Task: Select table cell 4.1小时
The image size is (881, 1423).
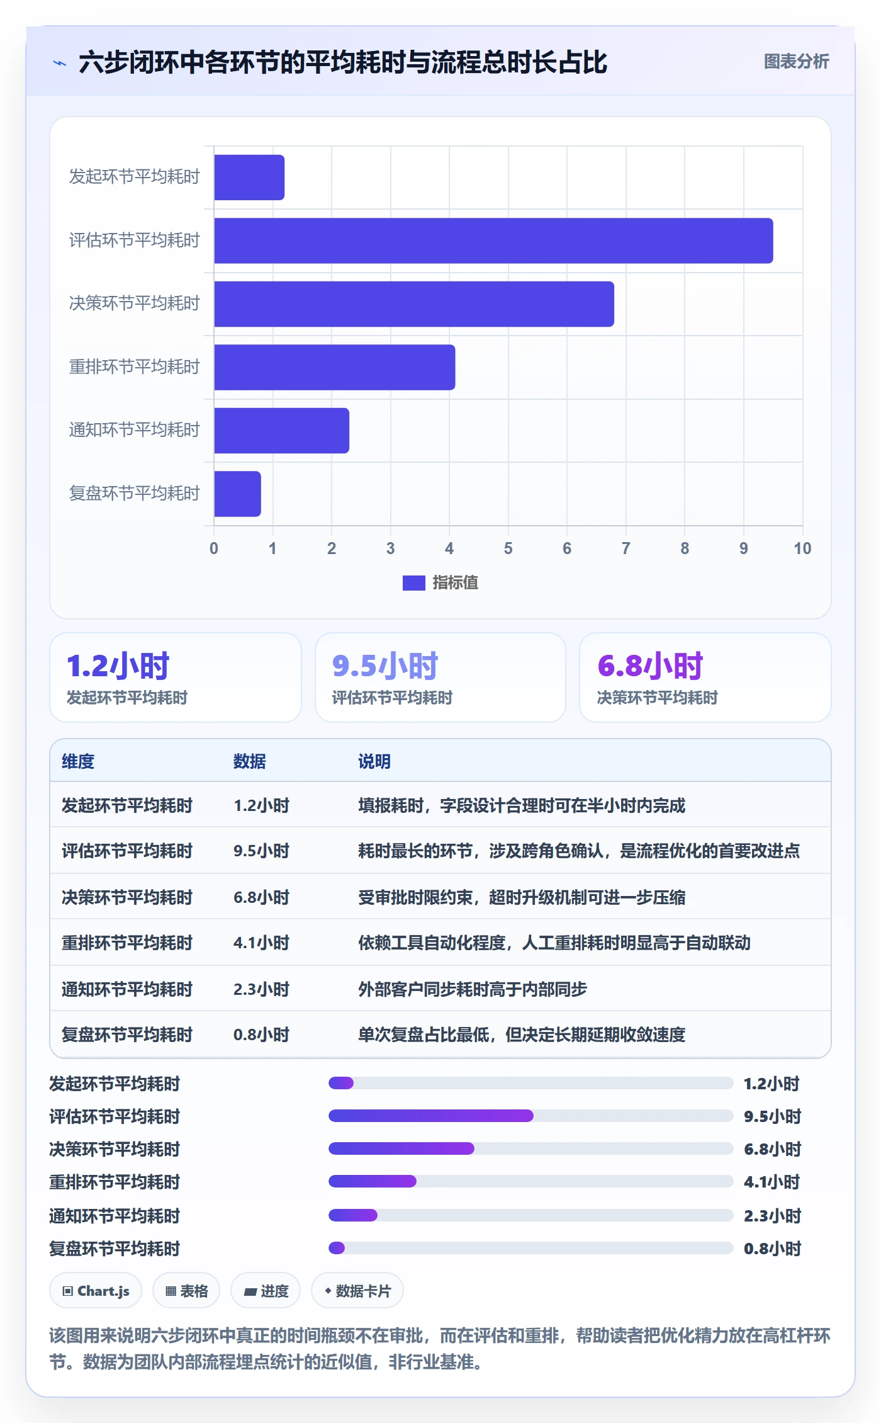Action: (x=261, y=943)
